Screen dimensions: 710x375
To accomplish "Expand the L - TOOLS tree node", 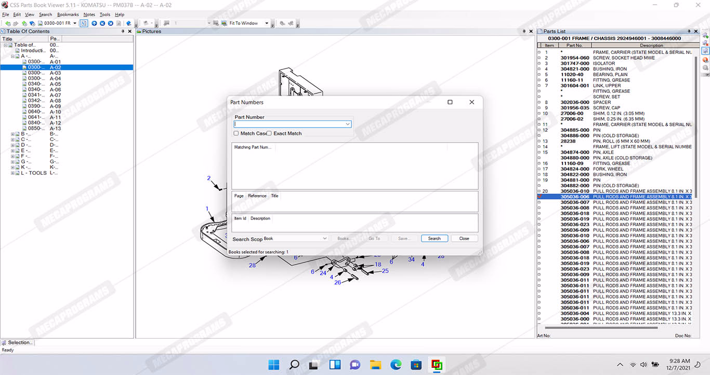I will pyautogui.click(x=13, y=173).
